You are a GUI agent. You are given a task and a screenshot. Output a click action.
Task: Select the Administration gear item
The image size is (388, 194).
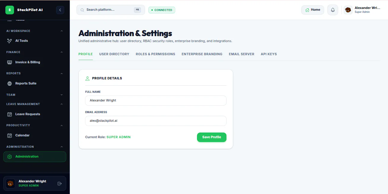(35, 157)
